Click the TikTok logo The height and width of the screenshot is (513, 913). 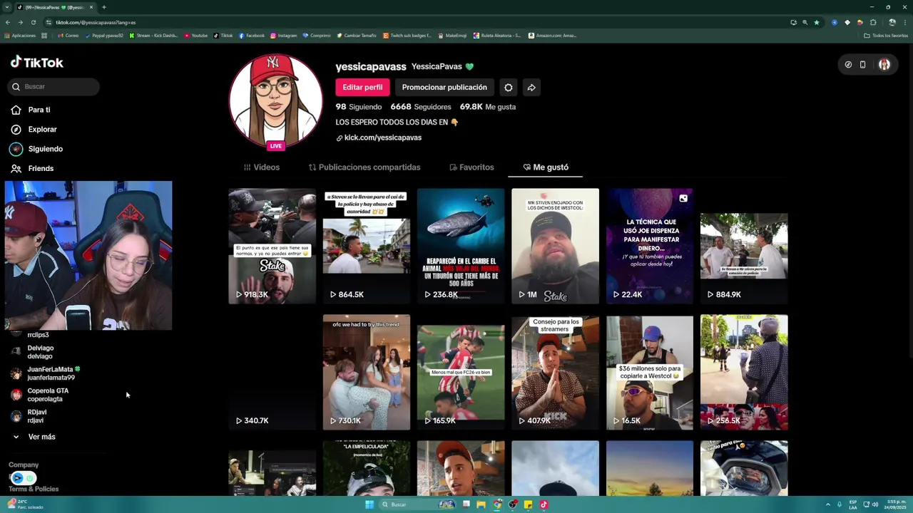(36, 63)
